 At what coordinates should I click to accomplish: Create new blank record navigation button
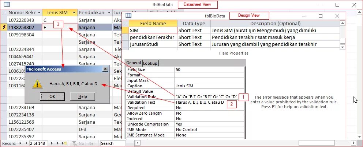65,143
